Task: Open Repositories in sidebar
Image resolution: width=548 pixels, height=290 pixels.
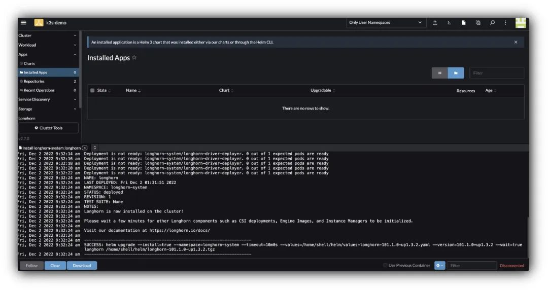Action: pyautogui.click(x=48, y=82)
